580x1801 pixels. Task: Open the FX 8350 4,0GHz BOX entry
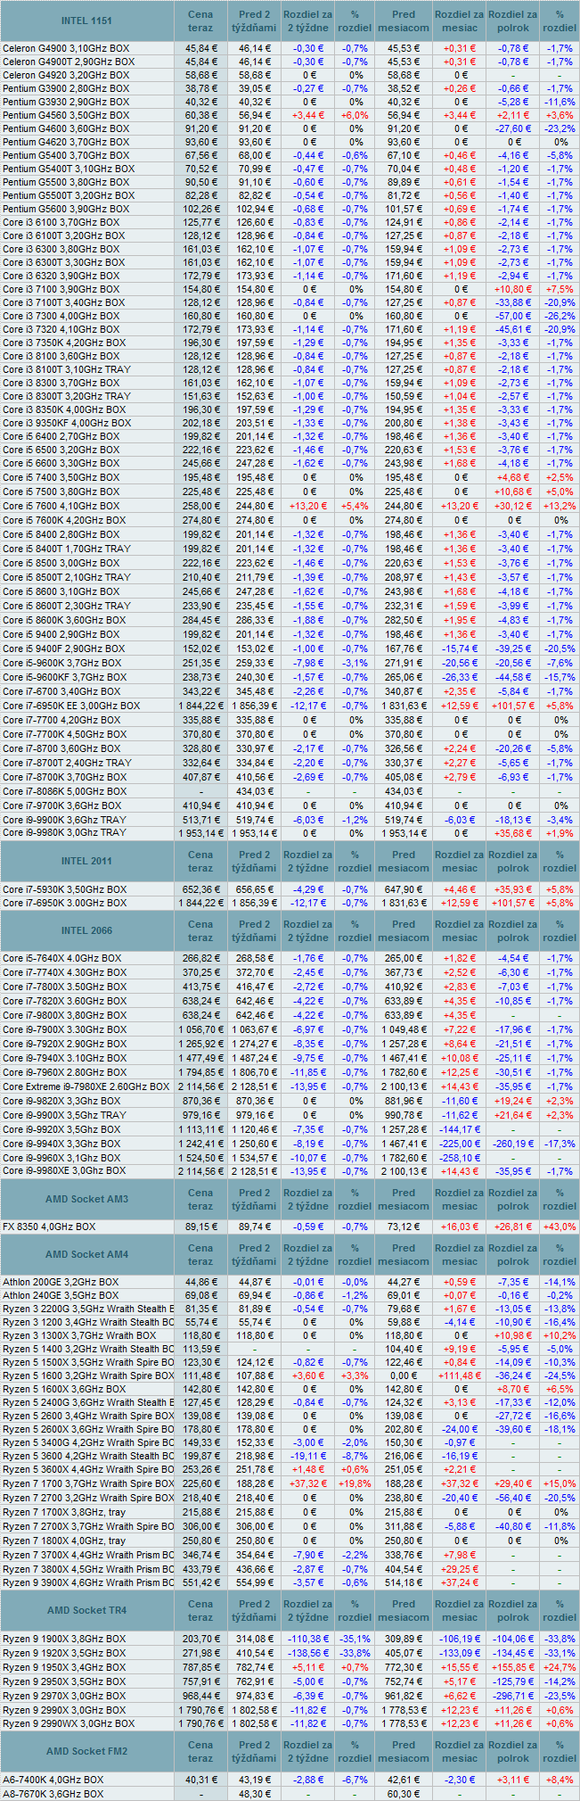pos(49,1227)
